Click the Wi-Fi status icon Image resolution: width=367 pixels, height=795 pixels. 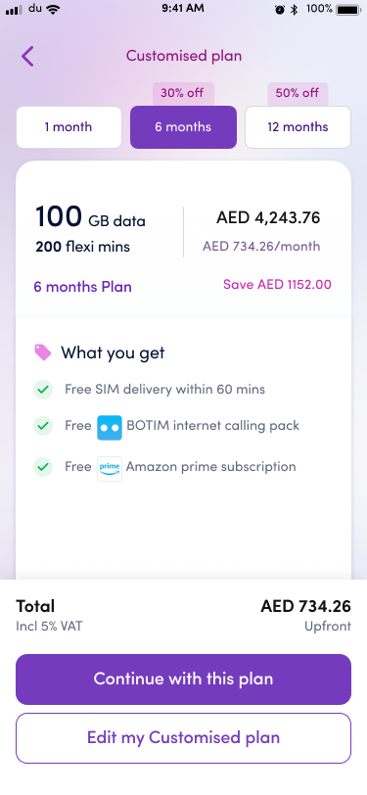coord(52,9)
